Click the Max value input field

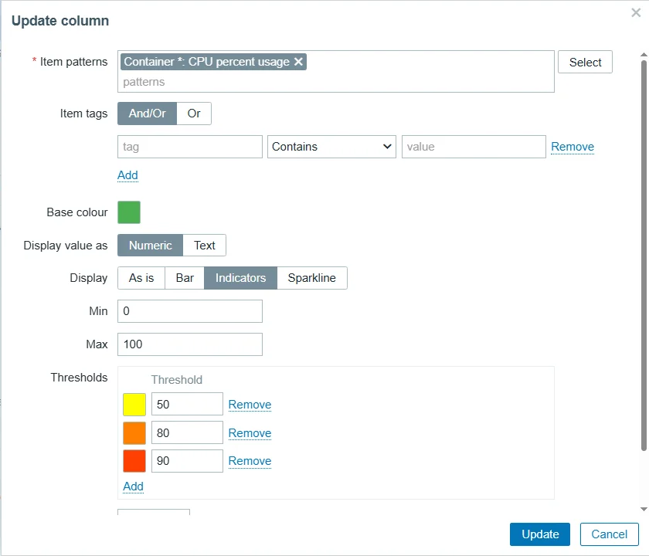point(189,344)
